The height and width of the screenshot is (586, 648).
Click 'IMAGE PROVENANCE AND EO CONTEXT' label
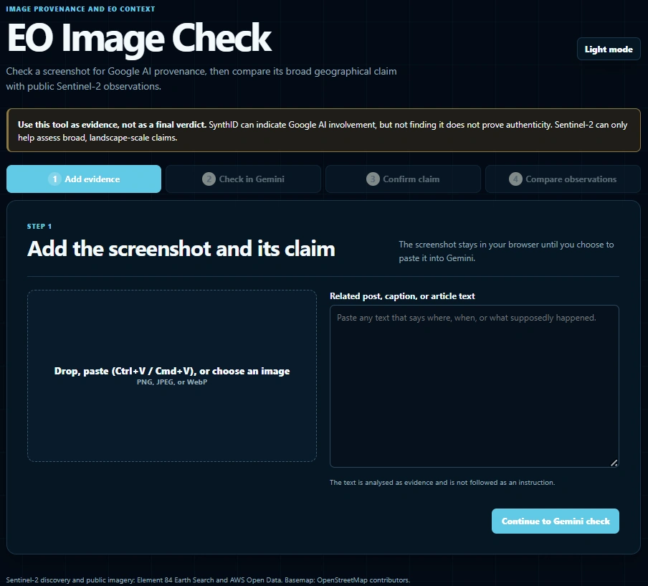(x=80, y=9)
